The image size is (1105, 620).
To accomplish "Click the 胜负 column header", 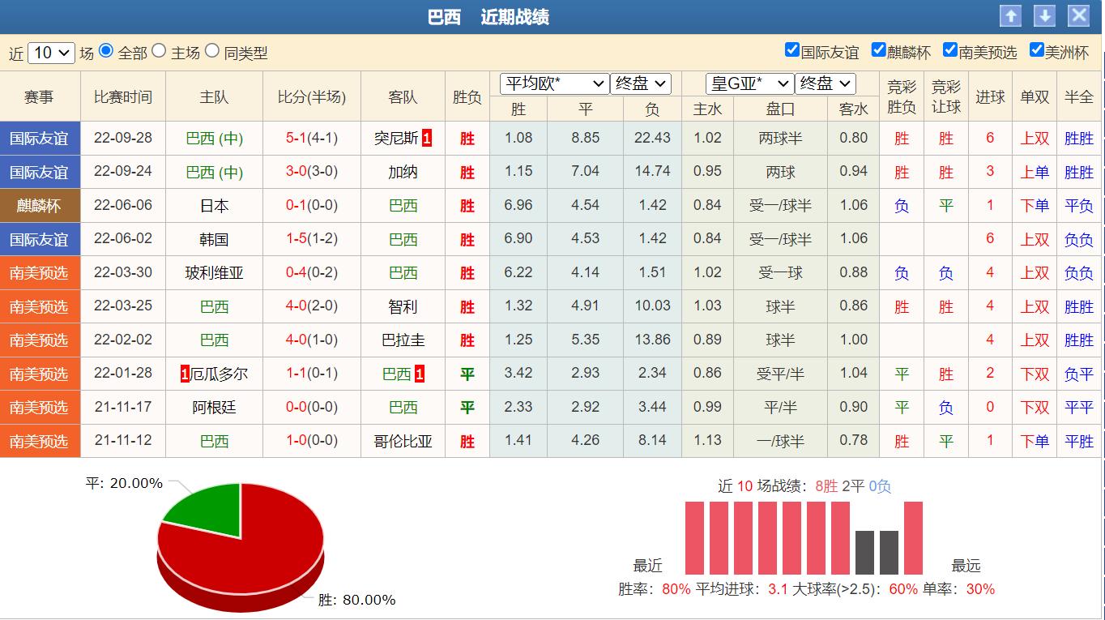I will click(467, 96).
